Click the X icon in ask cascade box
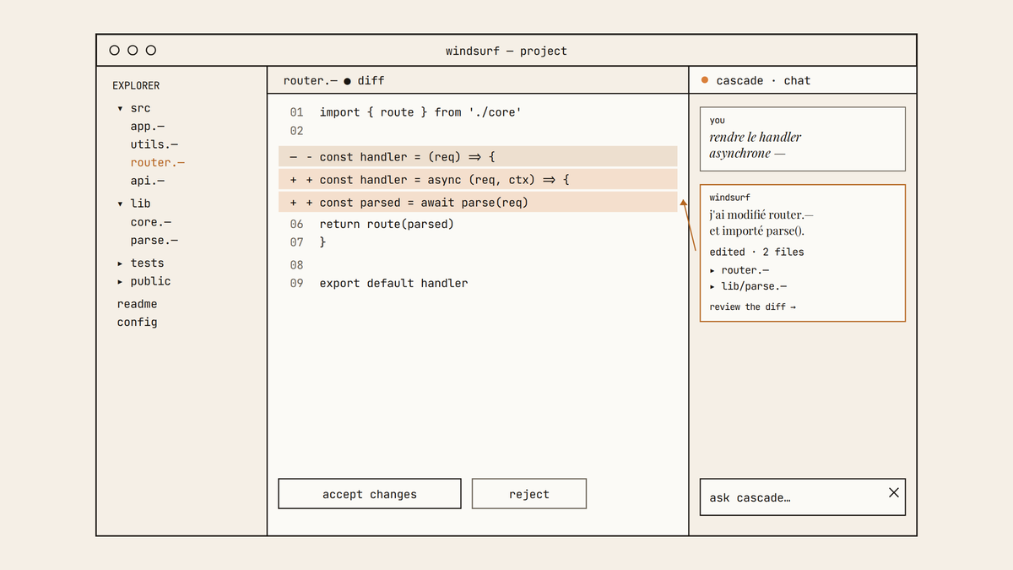 pyautogui.click(x=894, y=492)
